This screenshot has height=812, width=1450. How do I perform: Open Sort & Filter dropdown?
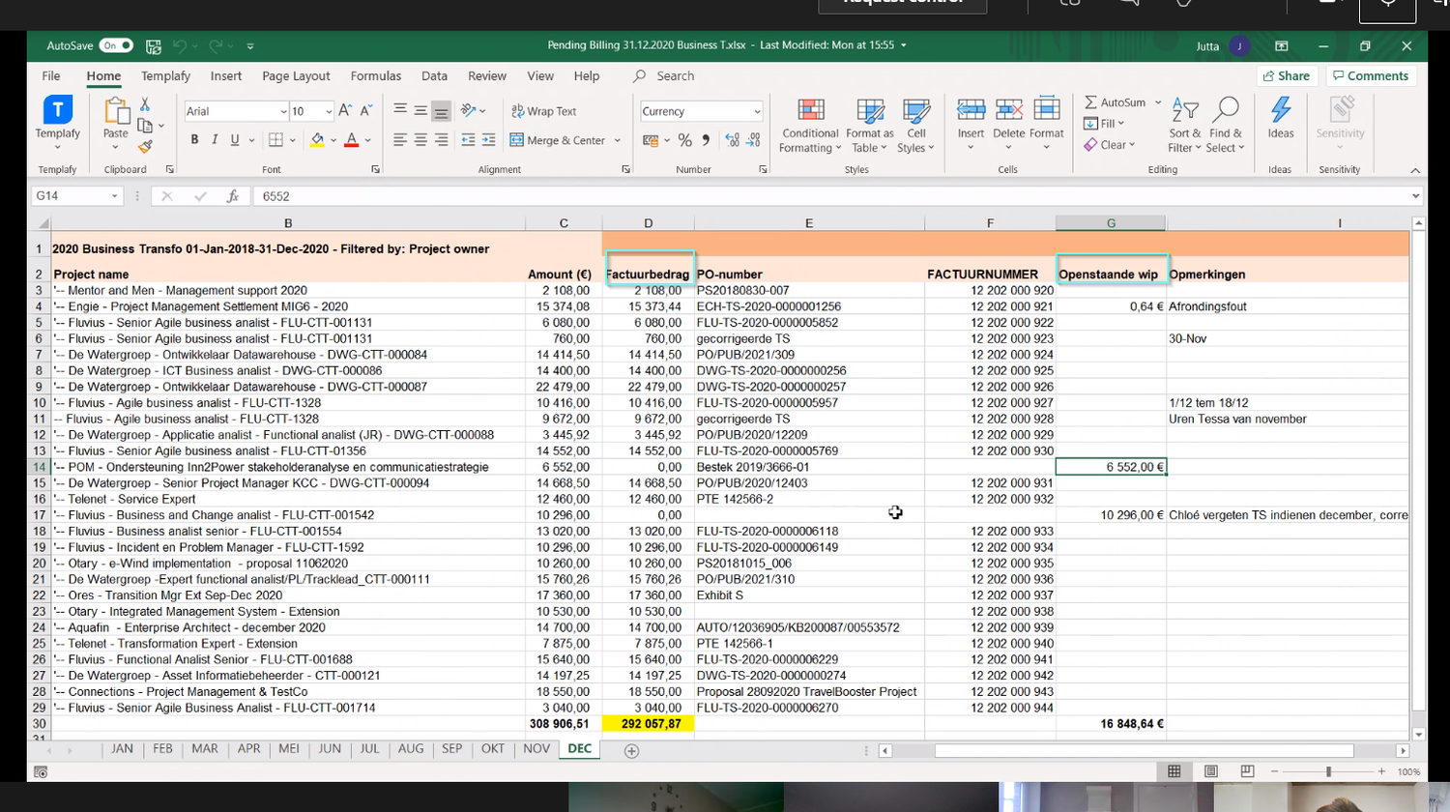[1184, 126]
